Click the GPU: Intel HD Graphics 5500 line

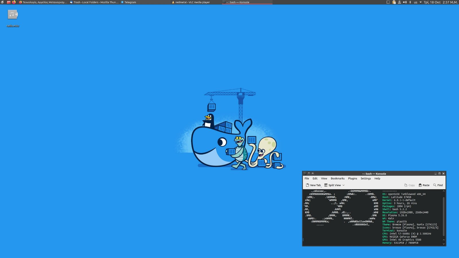pos(402,240)
